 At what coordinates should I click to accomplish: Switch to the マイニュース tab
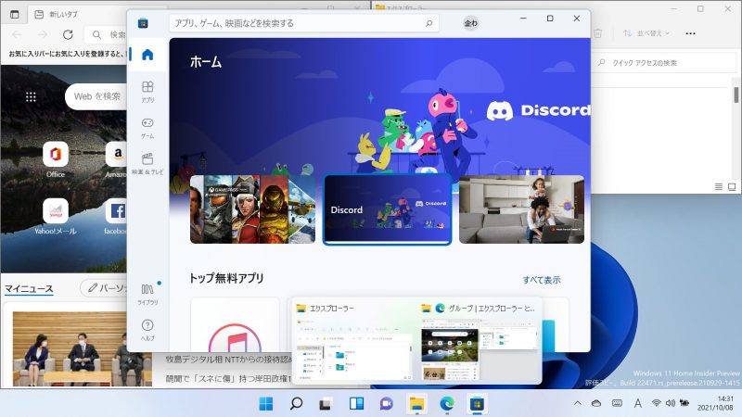[29, 289]
